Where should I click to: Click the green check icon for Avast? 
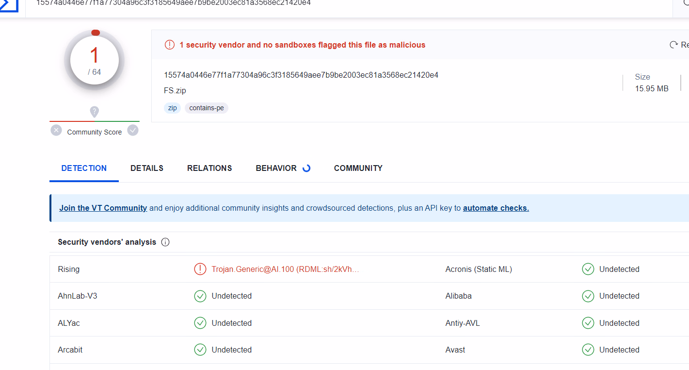point(588,350)
